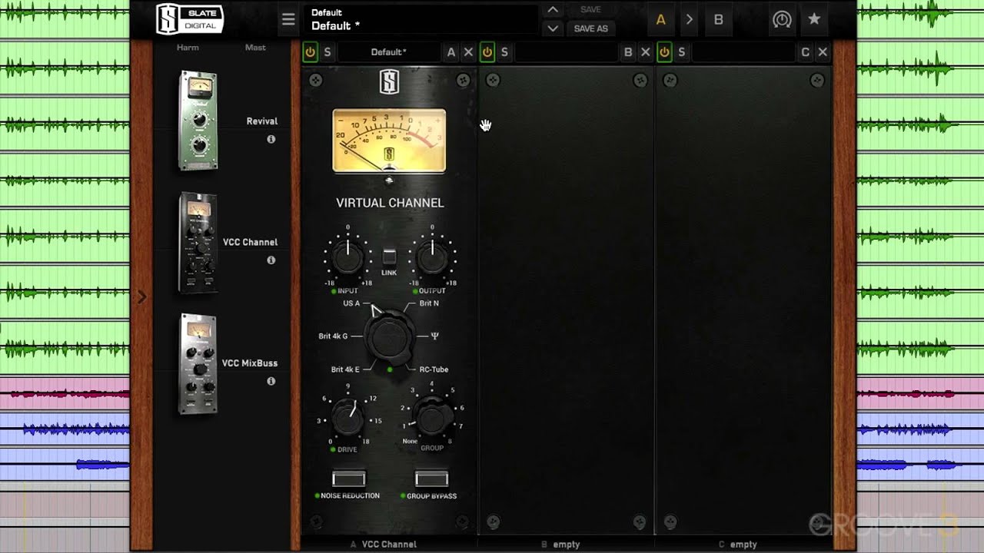Click the circular dial icon beside the star
The image size is (984, 553).
click(783, 20)
